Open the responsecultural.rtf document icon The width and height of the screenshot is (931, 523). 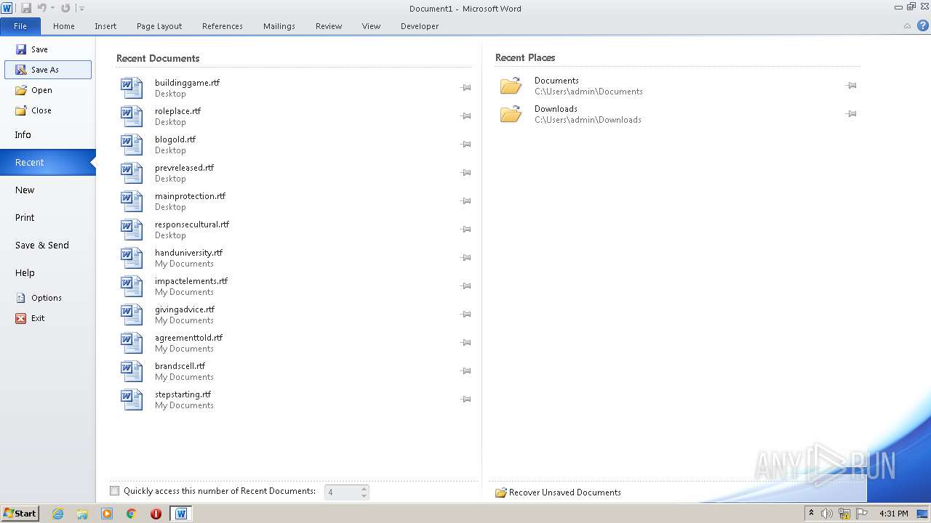[x=132, y=230]
